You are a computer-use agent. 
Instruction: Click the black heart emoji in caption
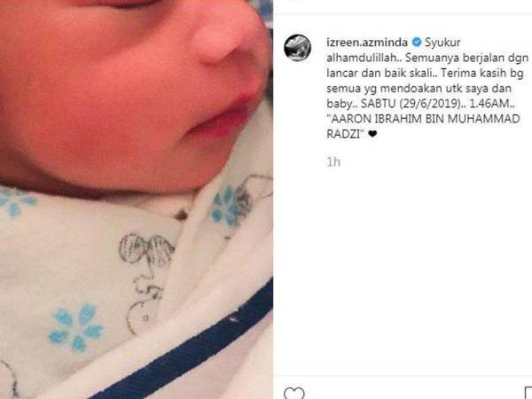(x=372, y=134)
